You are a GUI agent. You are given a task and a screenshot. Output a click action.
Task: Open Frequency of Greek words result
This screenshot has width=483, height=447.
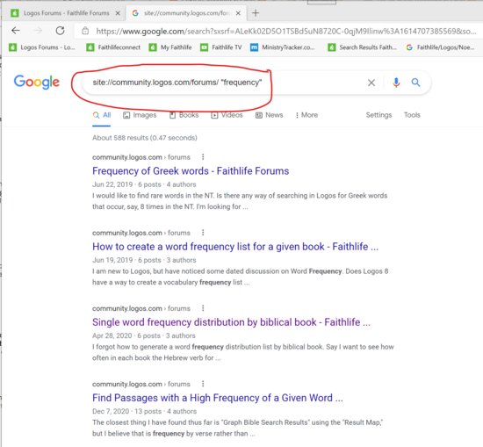(191, 171)
